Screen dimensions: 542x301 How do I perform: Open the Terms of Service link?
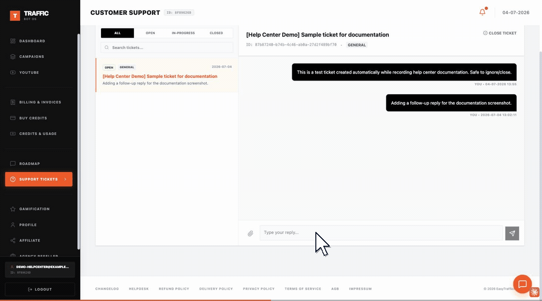(x=303, y=289)
